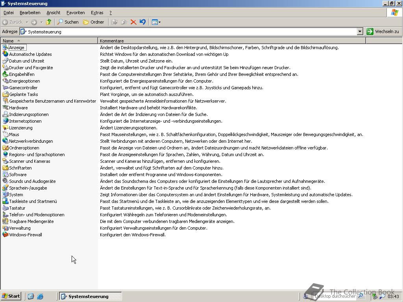Select the Lizenzierung icon

tap(6, 128)
